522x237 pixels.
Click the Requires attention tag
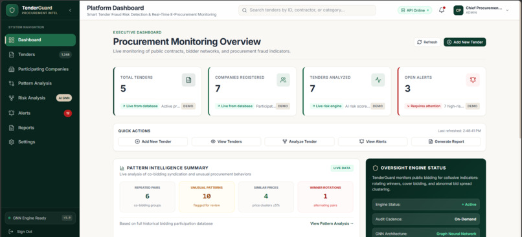423,106
